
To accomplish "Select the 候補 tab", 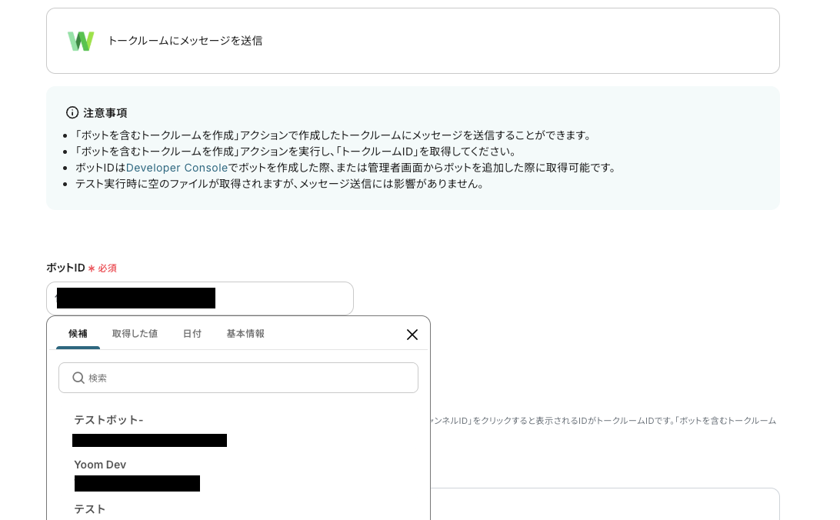I will 78,334.
